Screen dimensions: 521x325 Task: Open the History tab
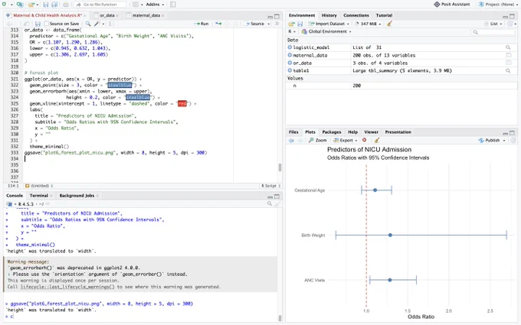pyautogui.click(x=329, y=15)
